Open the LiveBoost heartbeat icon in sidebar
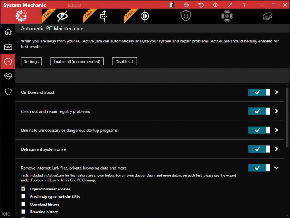The width and height of the screenshot is (290, 218). (8, 76)
